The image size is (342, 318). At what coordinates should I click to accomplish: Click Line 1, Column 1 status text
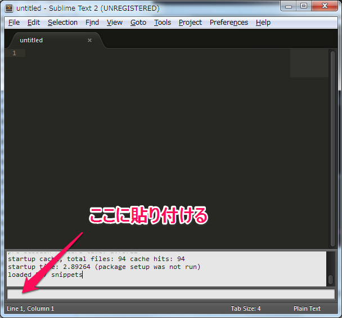[x=30, y=308]
